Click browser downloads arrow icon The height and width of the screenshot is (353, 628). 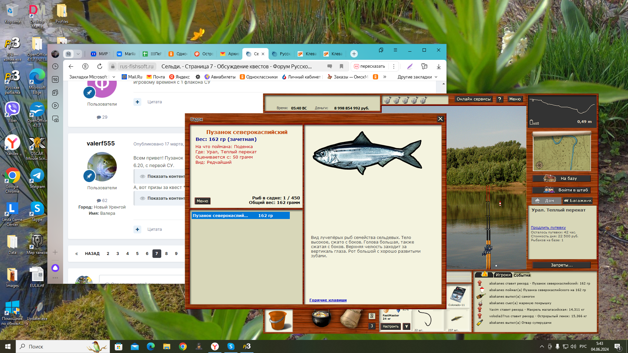[x=439, y=67]
